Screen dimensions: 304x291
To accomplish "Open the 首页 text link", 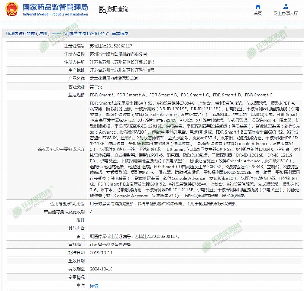I will pyautogui.click(x=258, y=14).
